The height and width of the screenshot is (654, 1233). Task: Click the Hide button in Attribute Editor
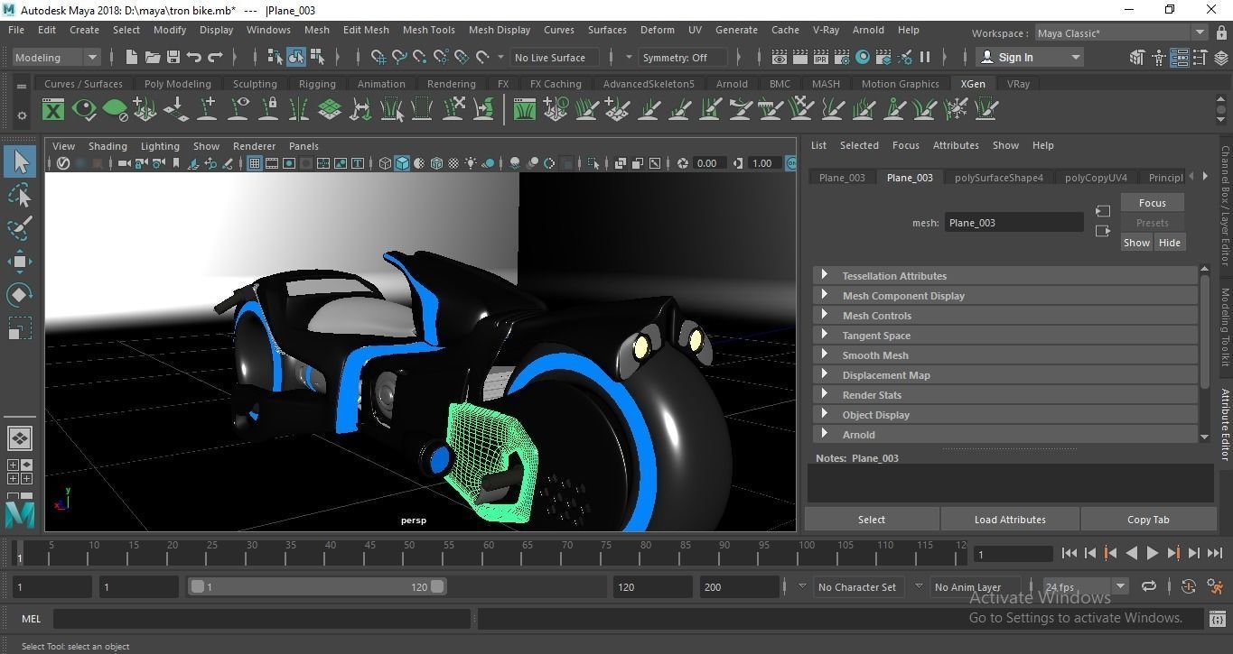pos(1169,243)
